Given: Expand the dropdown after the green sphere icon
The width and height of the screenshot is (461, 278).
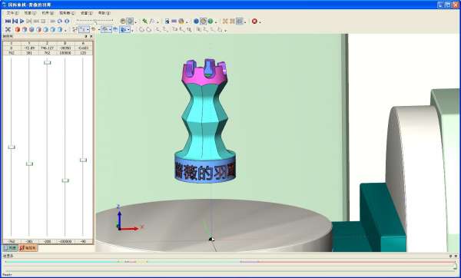Looking at the screenshot, I should 216,22.
